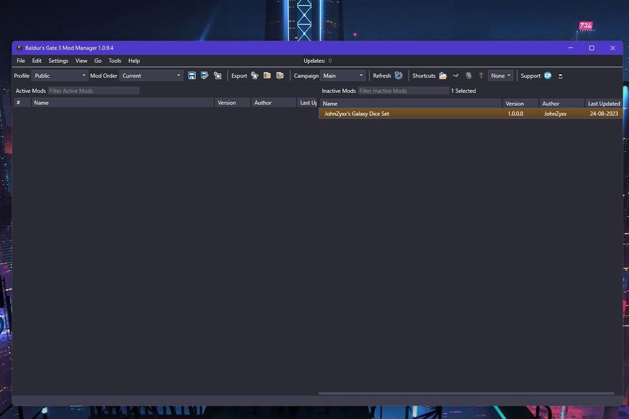Click the game launch shortcut icon
Screen dimensions: 629x419
point(481,75)
